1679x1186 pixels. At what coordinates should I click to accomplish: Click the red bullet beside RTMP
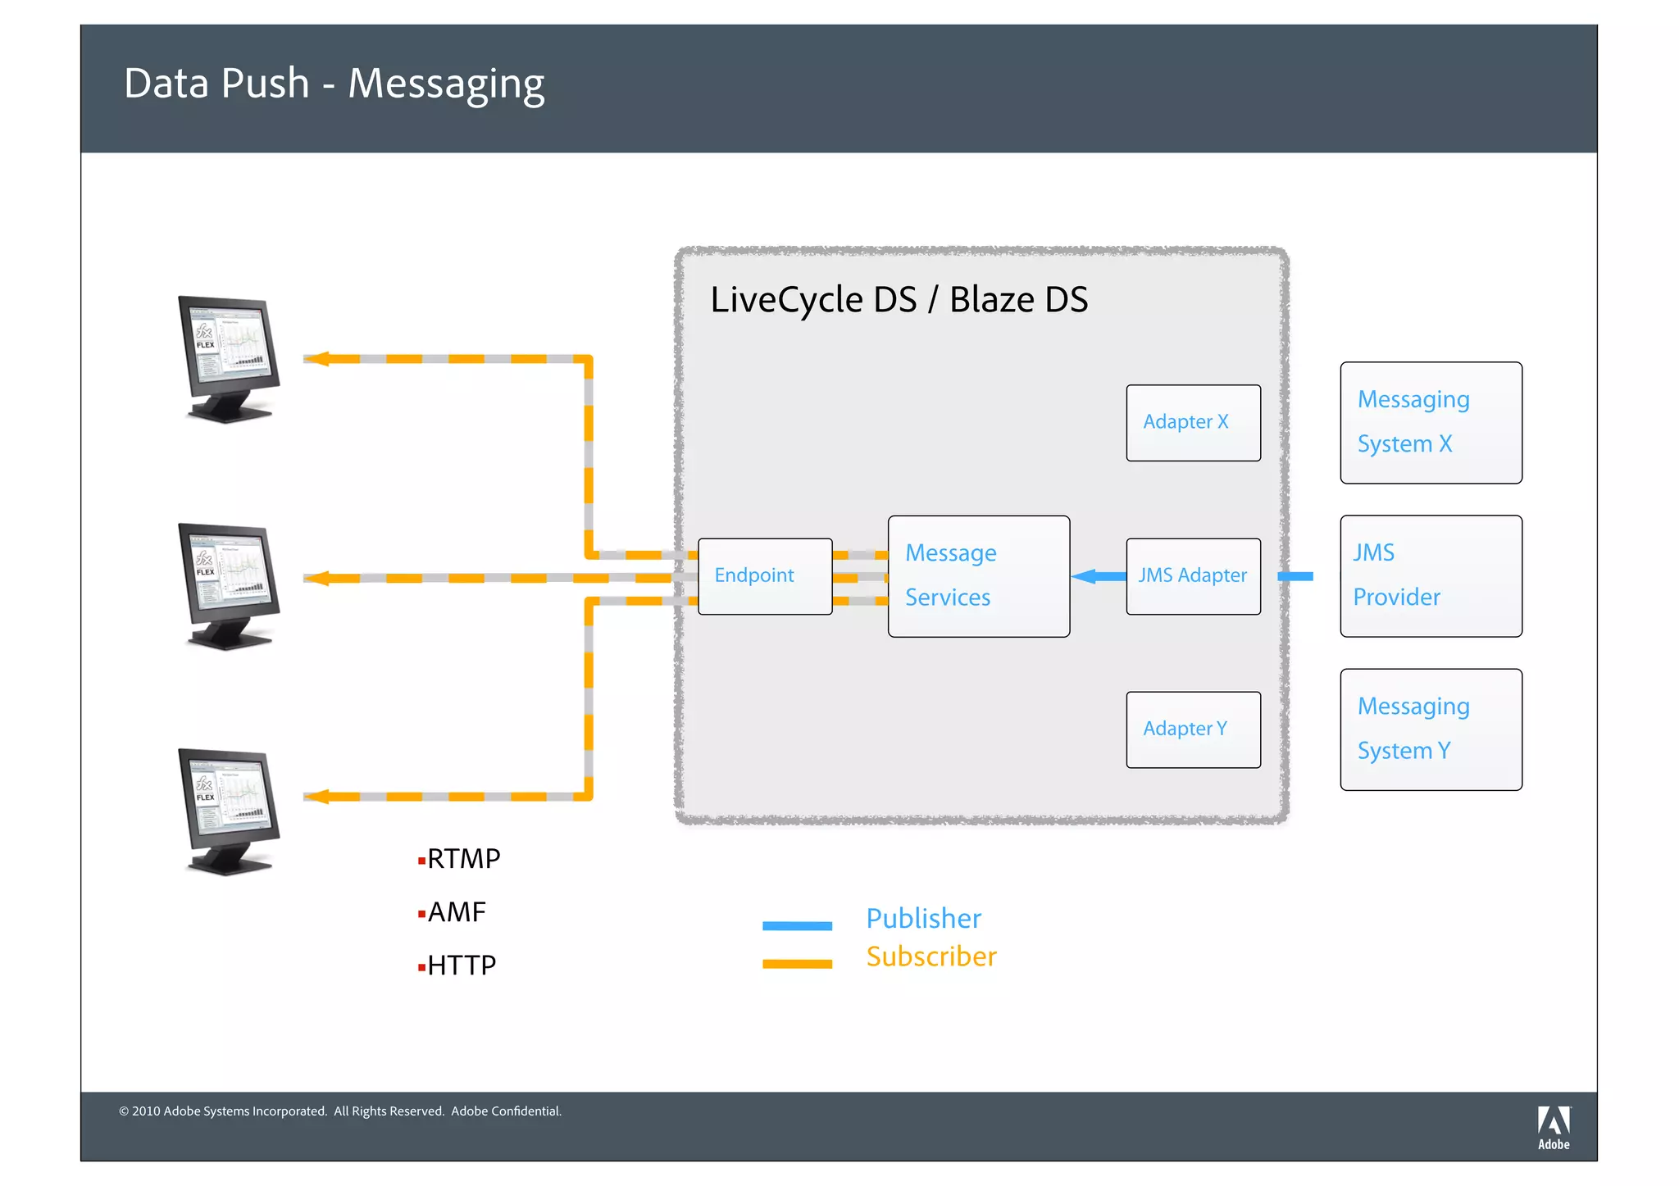pos(421,861)
